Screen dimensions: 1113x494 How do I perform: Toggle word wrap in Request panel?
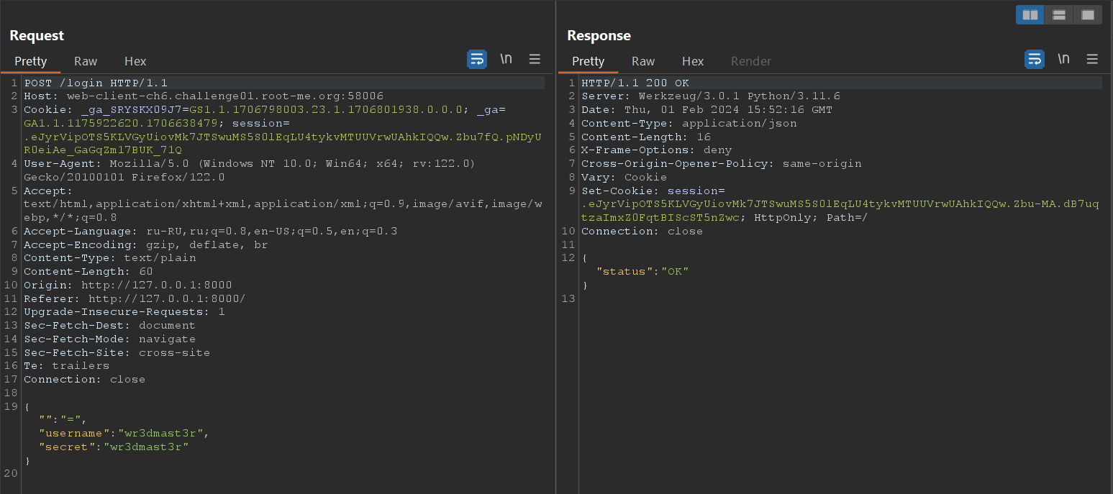click(477, 60)
